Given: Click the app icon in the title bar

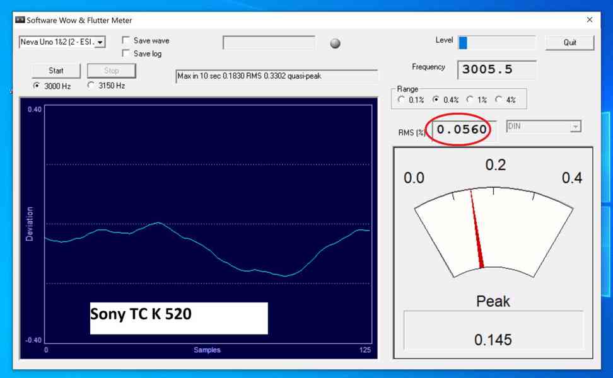Looking at the screenshot, I should (20, 20).
